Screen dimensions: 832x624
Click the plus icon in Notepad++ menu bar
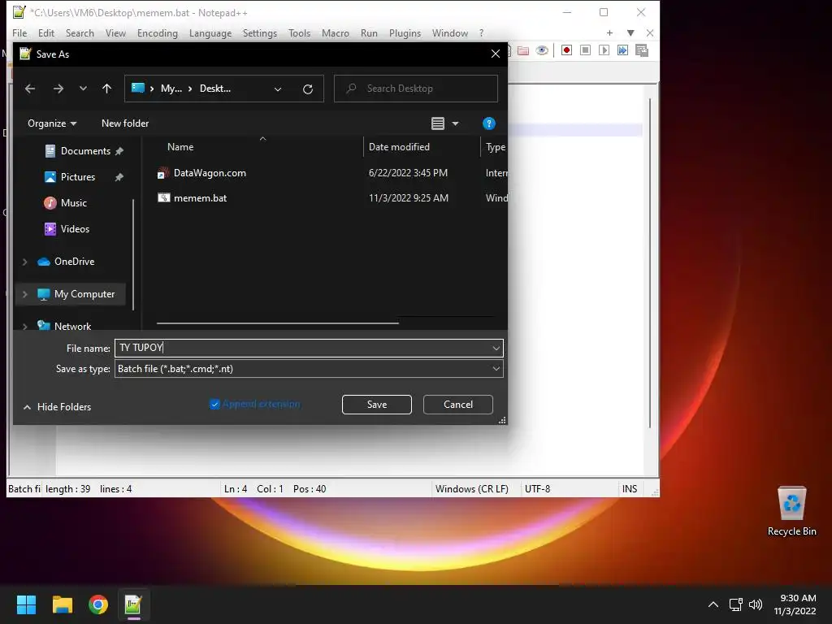coord(609,32)
